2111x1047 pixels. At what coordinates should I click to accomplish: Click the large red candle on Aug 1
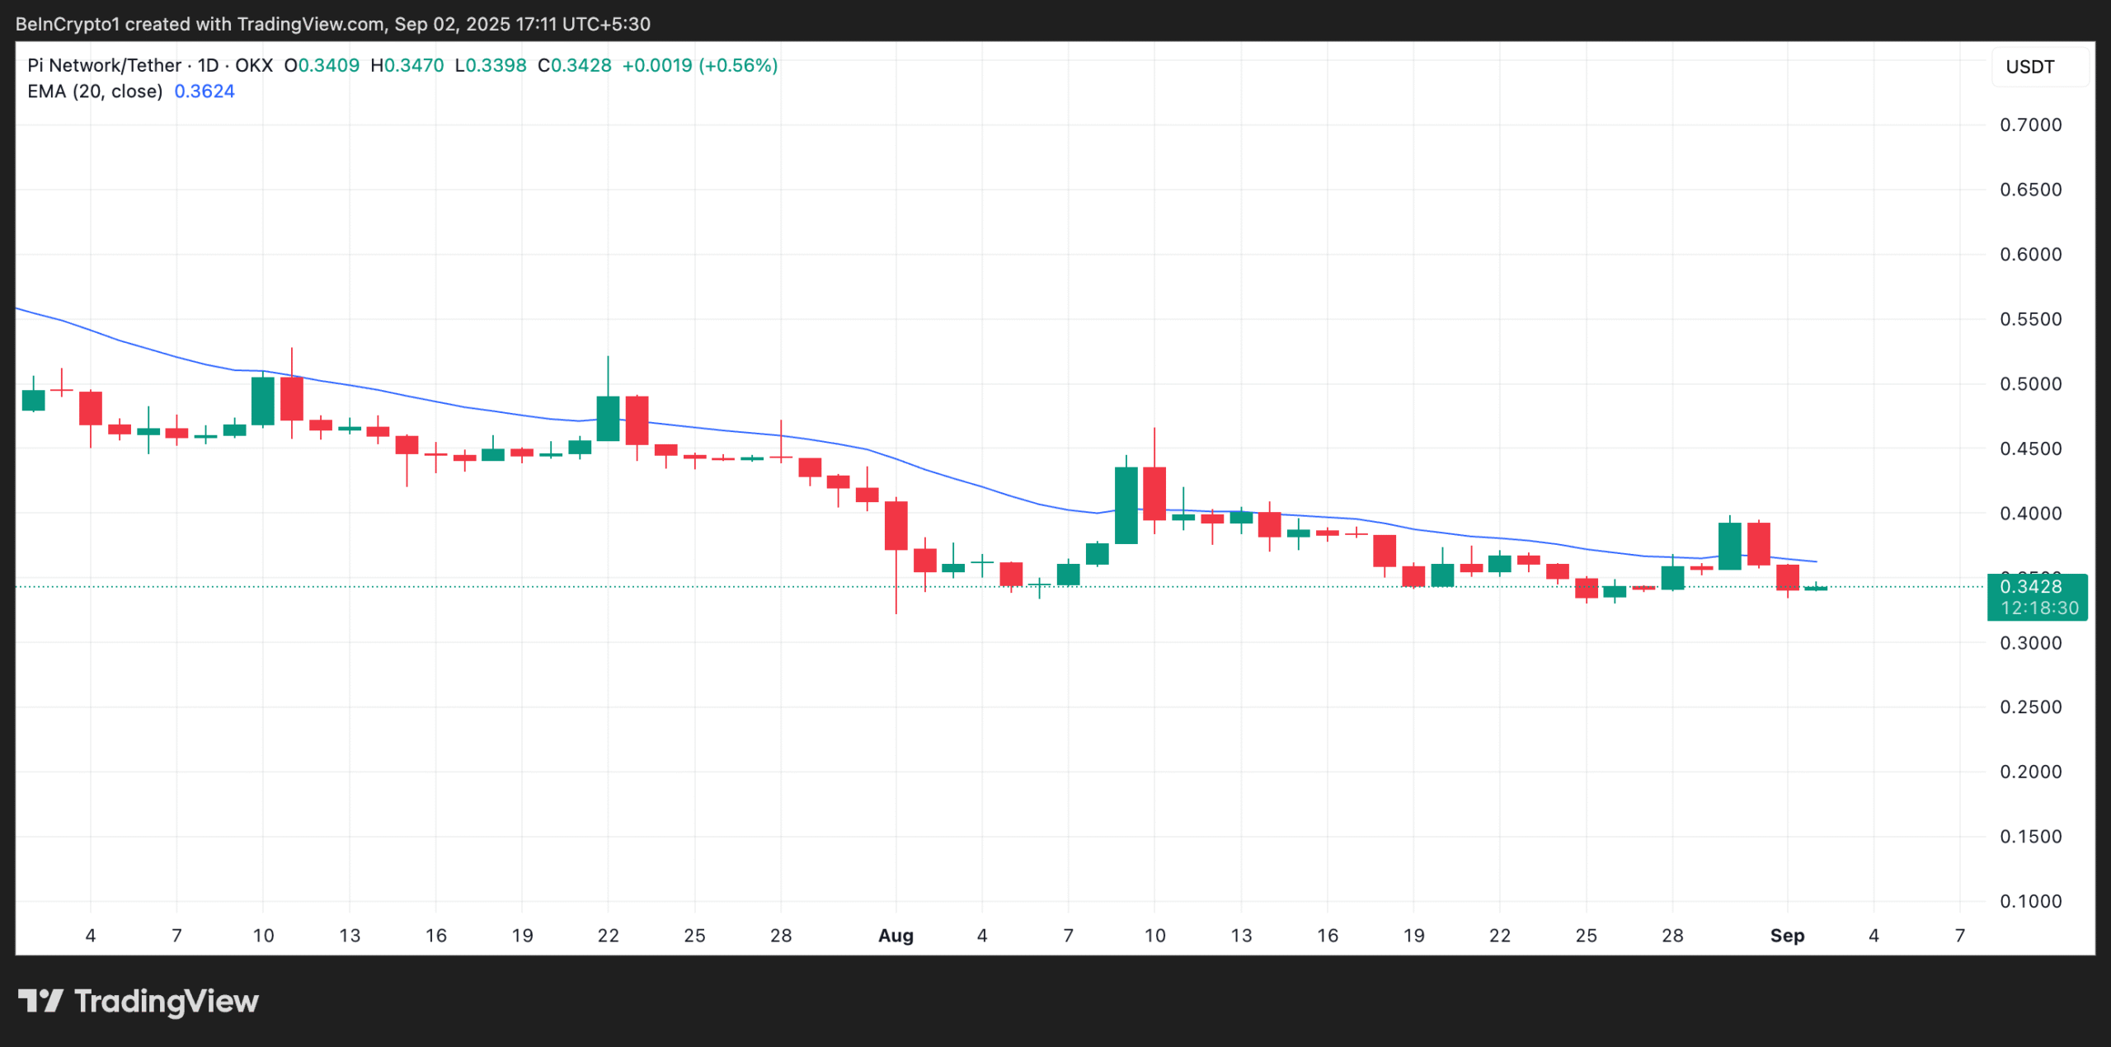(896, 525)
